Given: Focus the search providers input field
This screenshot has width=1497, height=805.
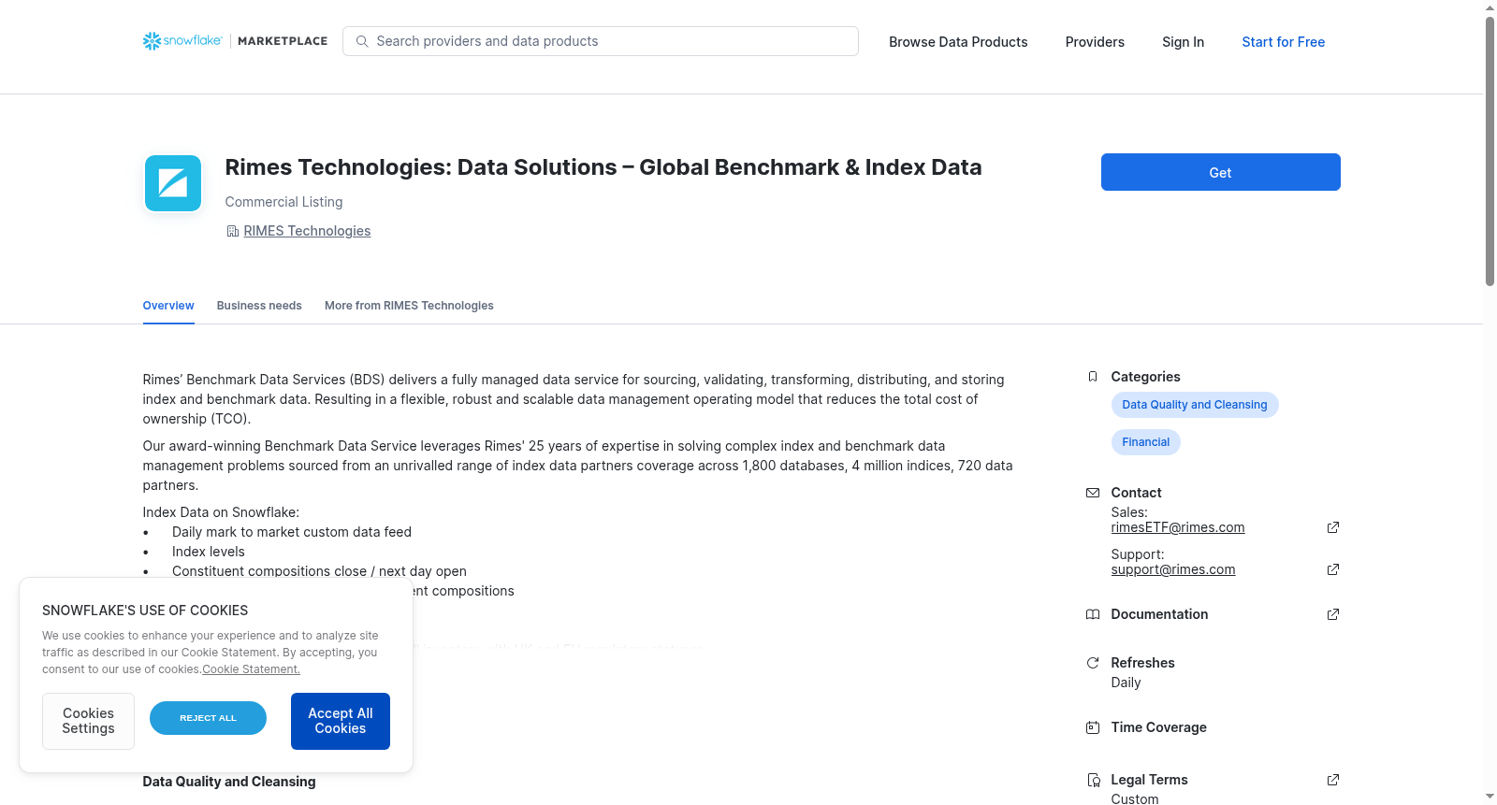Looking at the screenshot, I should 601,41.
